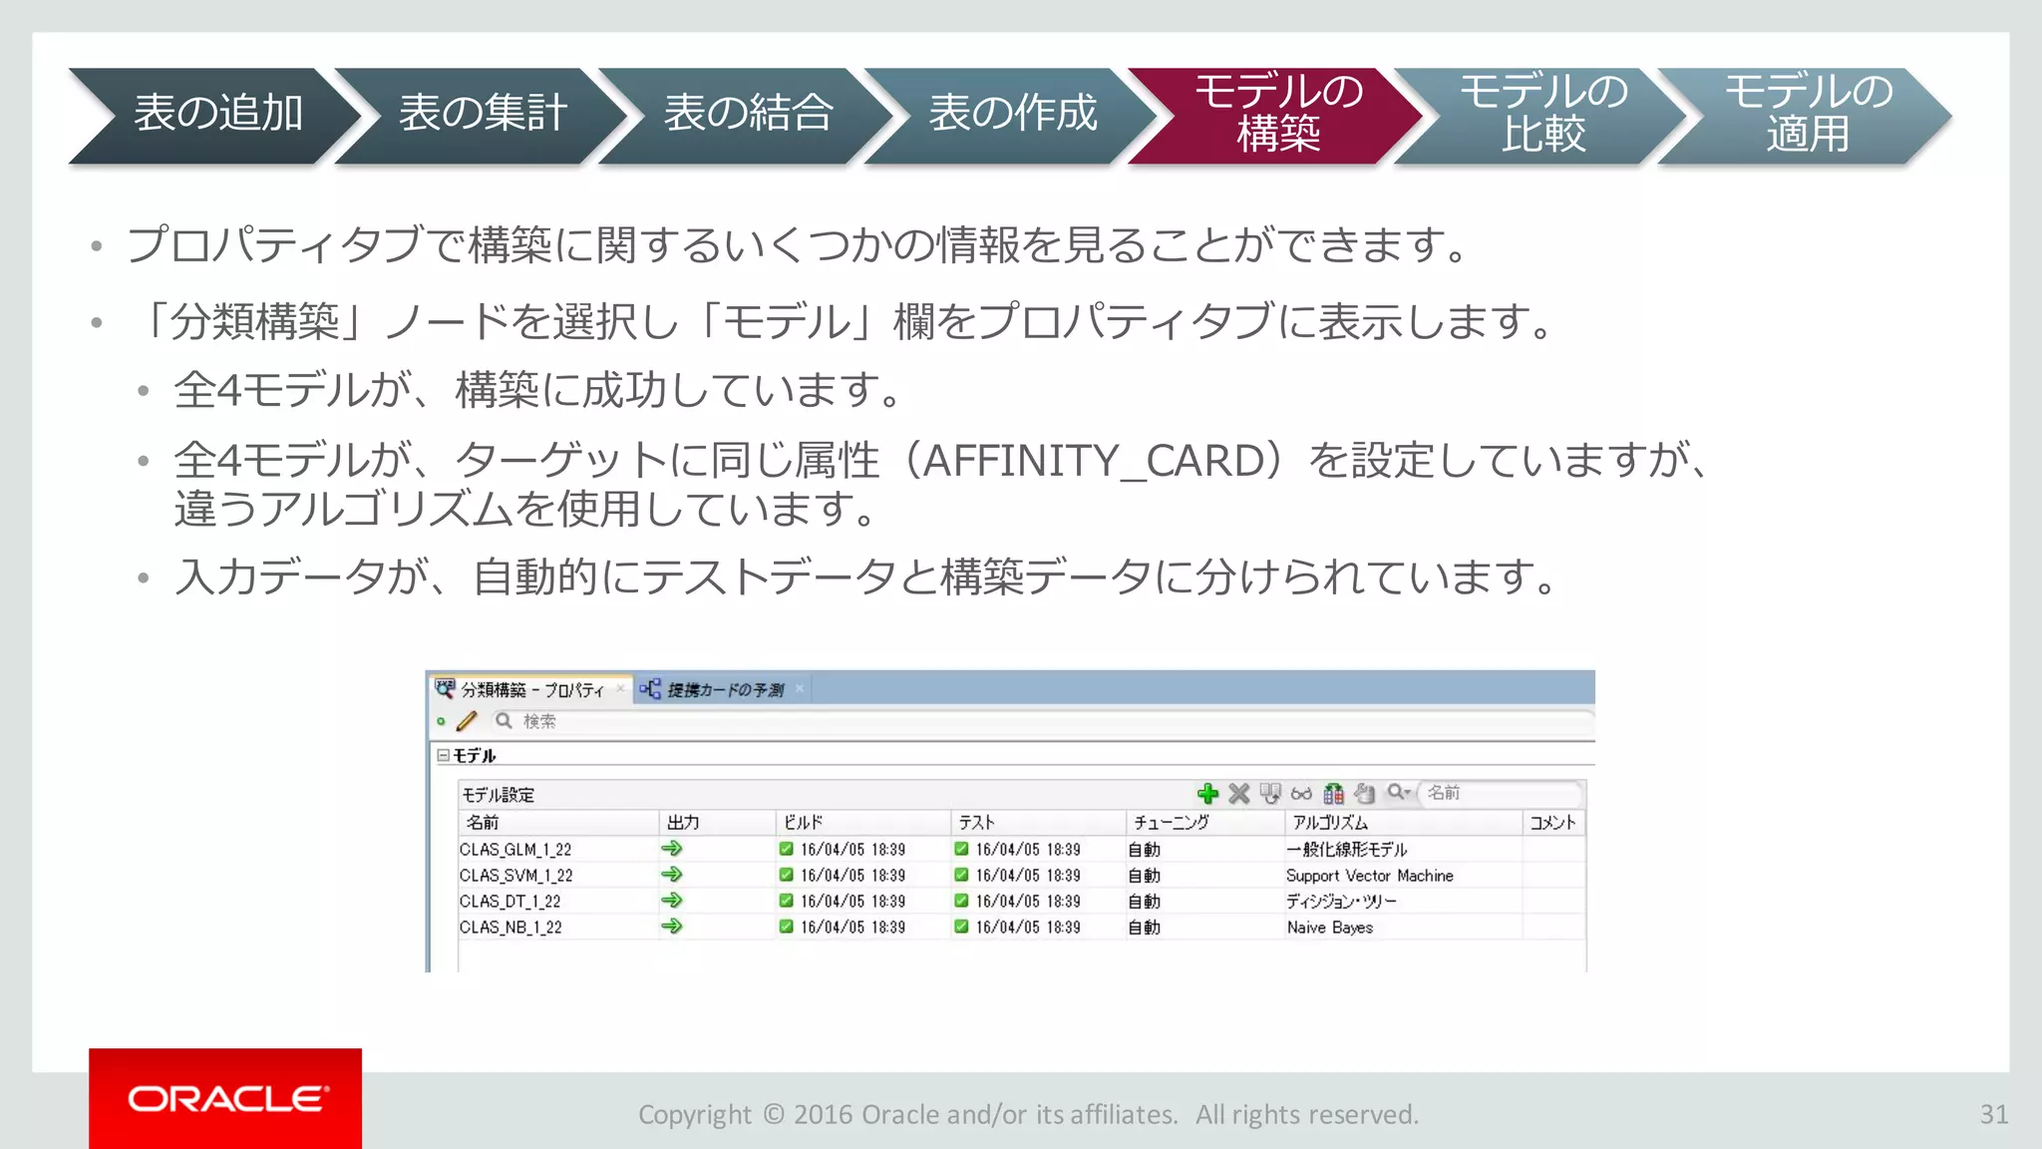The image size is (2042, 1149).
Task: Click the colored columns compare results icon
Action: 1333,793
